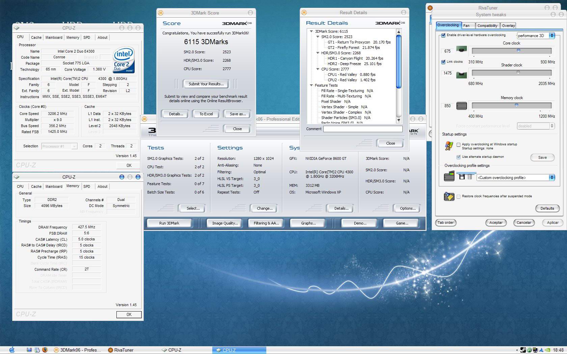Click the Windows startup settings icon
Viewport: 567px width, 354px height.
pyautogui.click(x=449, y=146)
